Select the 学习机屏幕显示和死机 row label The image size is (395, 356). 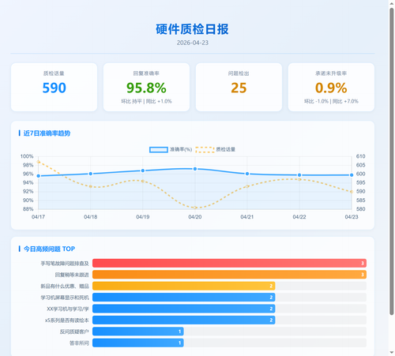[65, 298]
